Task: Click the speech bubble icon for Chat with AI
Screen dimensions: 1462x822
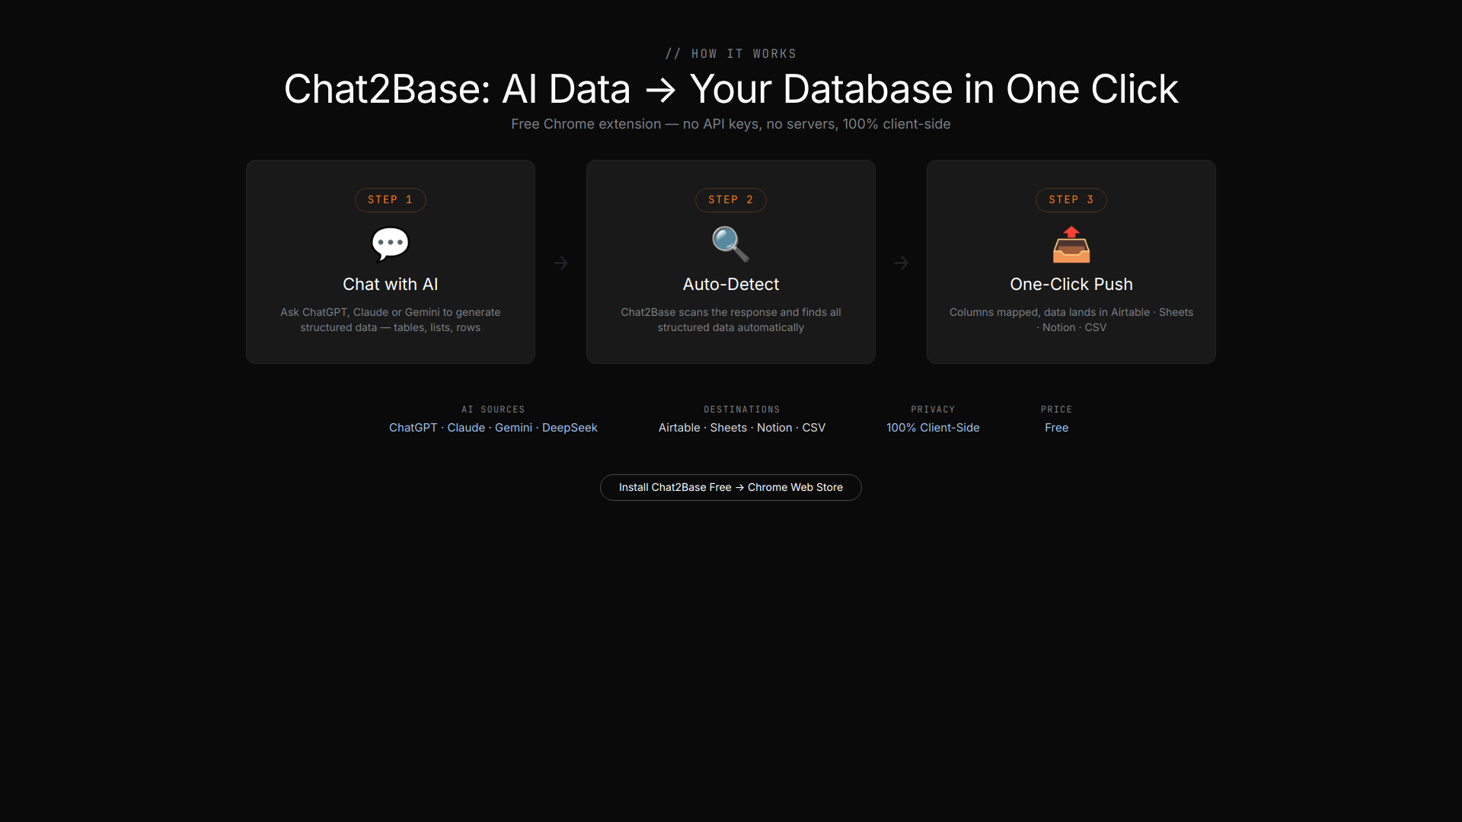Action: pyautogui.click(x=390, y=244)
